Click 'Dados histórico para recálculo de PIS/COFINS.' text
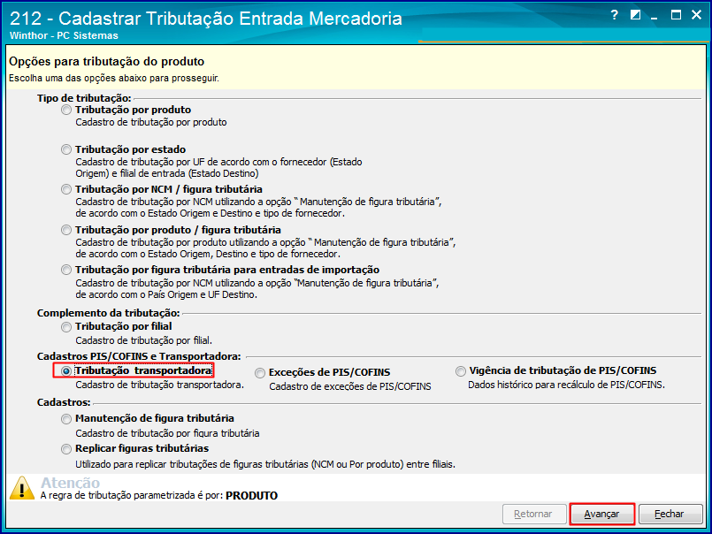Viewport: 712px width, 534px height. pyautogui.click(x=566, y=385)
